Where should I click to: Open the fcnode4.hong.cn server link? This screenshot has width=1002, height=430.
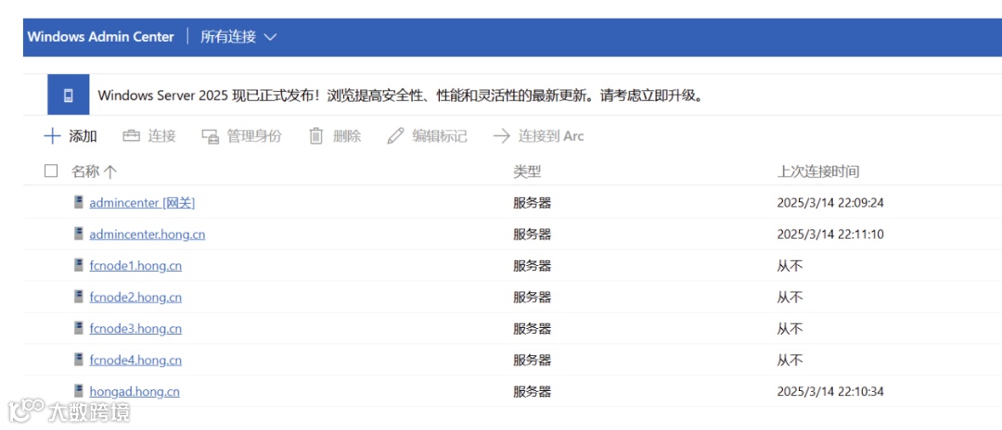click(x=135, y=360)
